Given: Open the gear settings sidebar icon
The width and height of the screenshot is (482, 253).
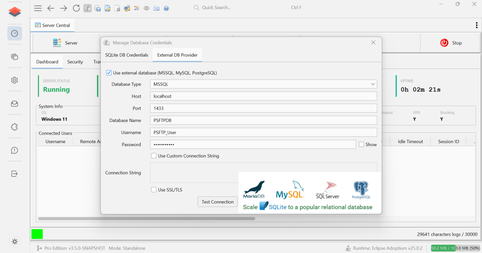Looking at the screenshot, I should (14, 80).
